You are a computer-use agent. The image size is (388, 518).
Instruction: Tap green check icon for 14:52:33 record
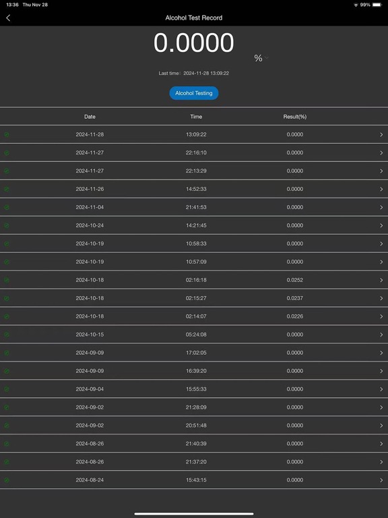[7, 189]
